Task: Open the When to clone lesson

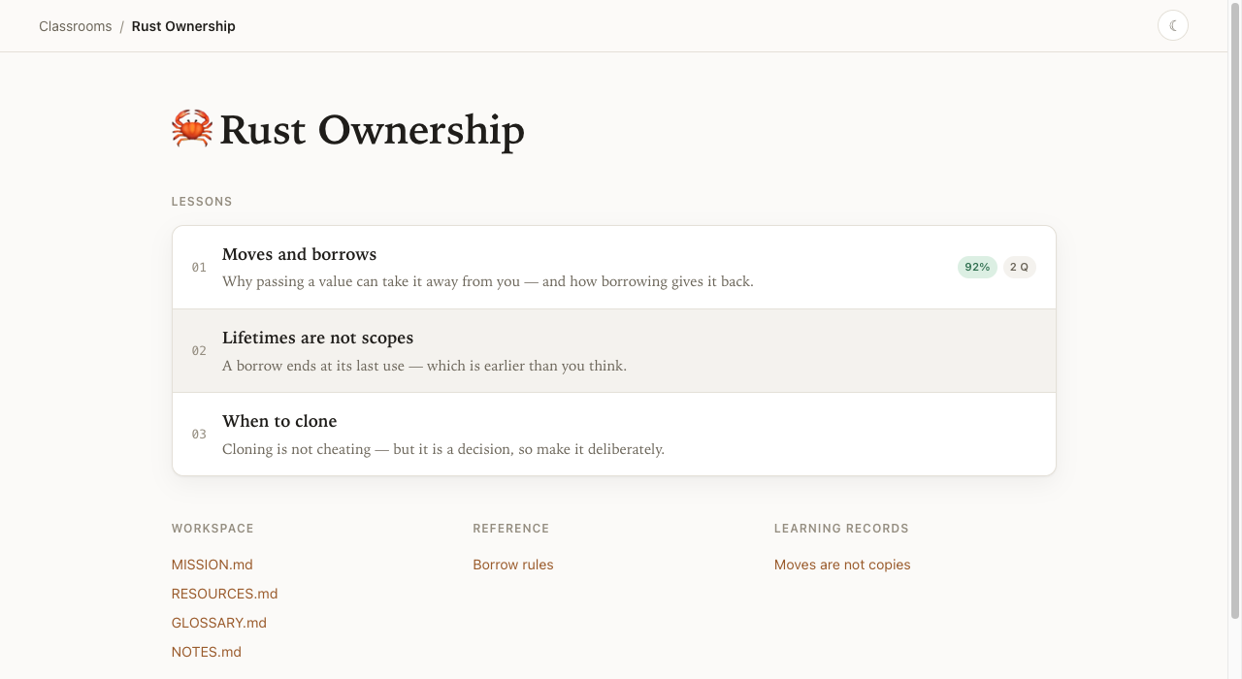Action: (x=613, y=435)
